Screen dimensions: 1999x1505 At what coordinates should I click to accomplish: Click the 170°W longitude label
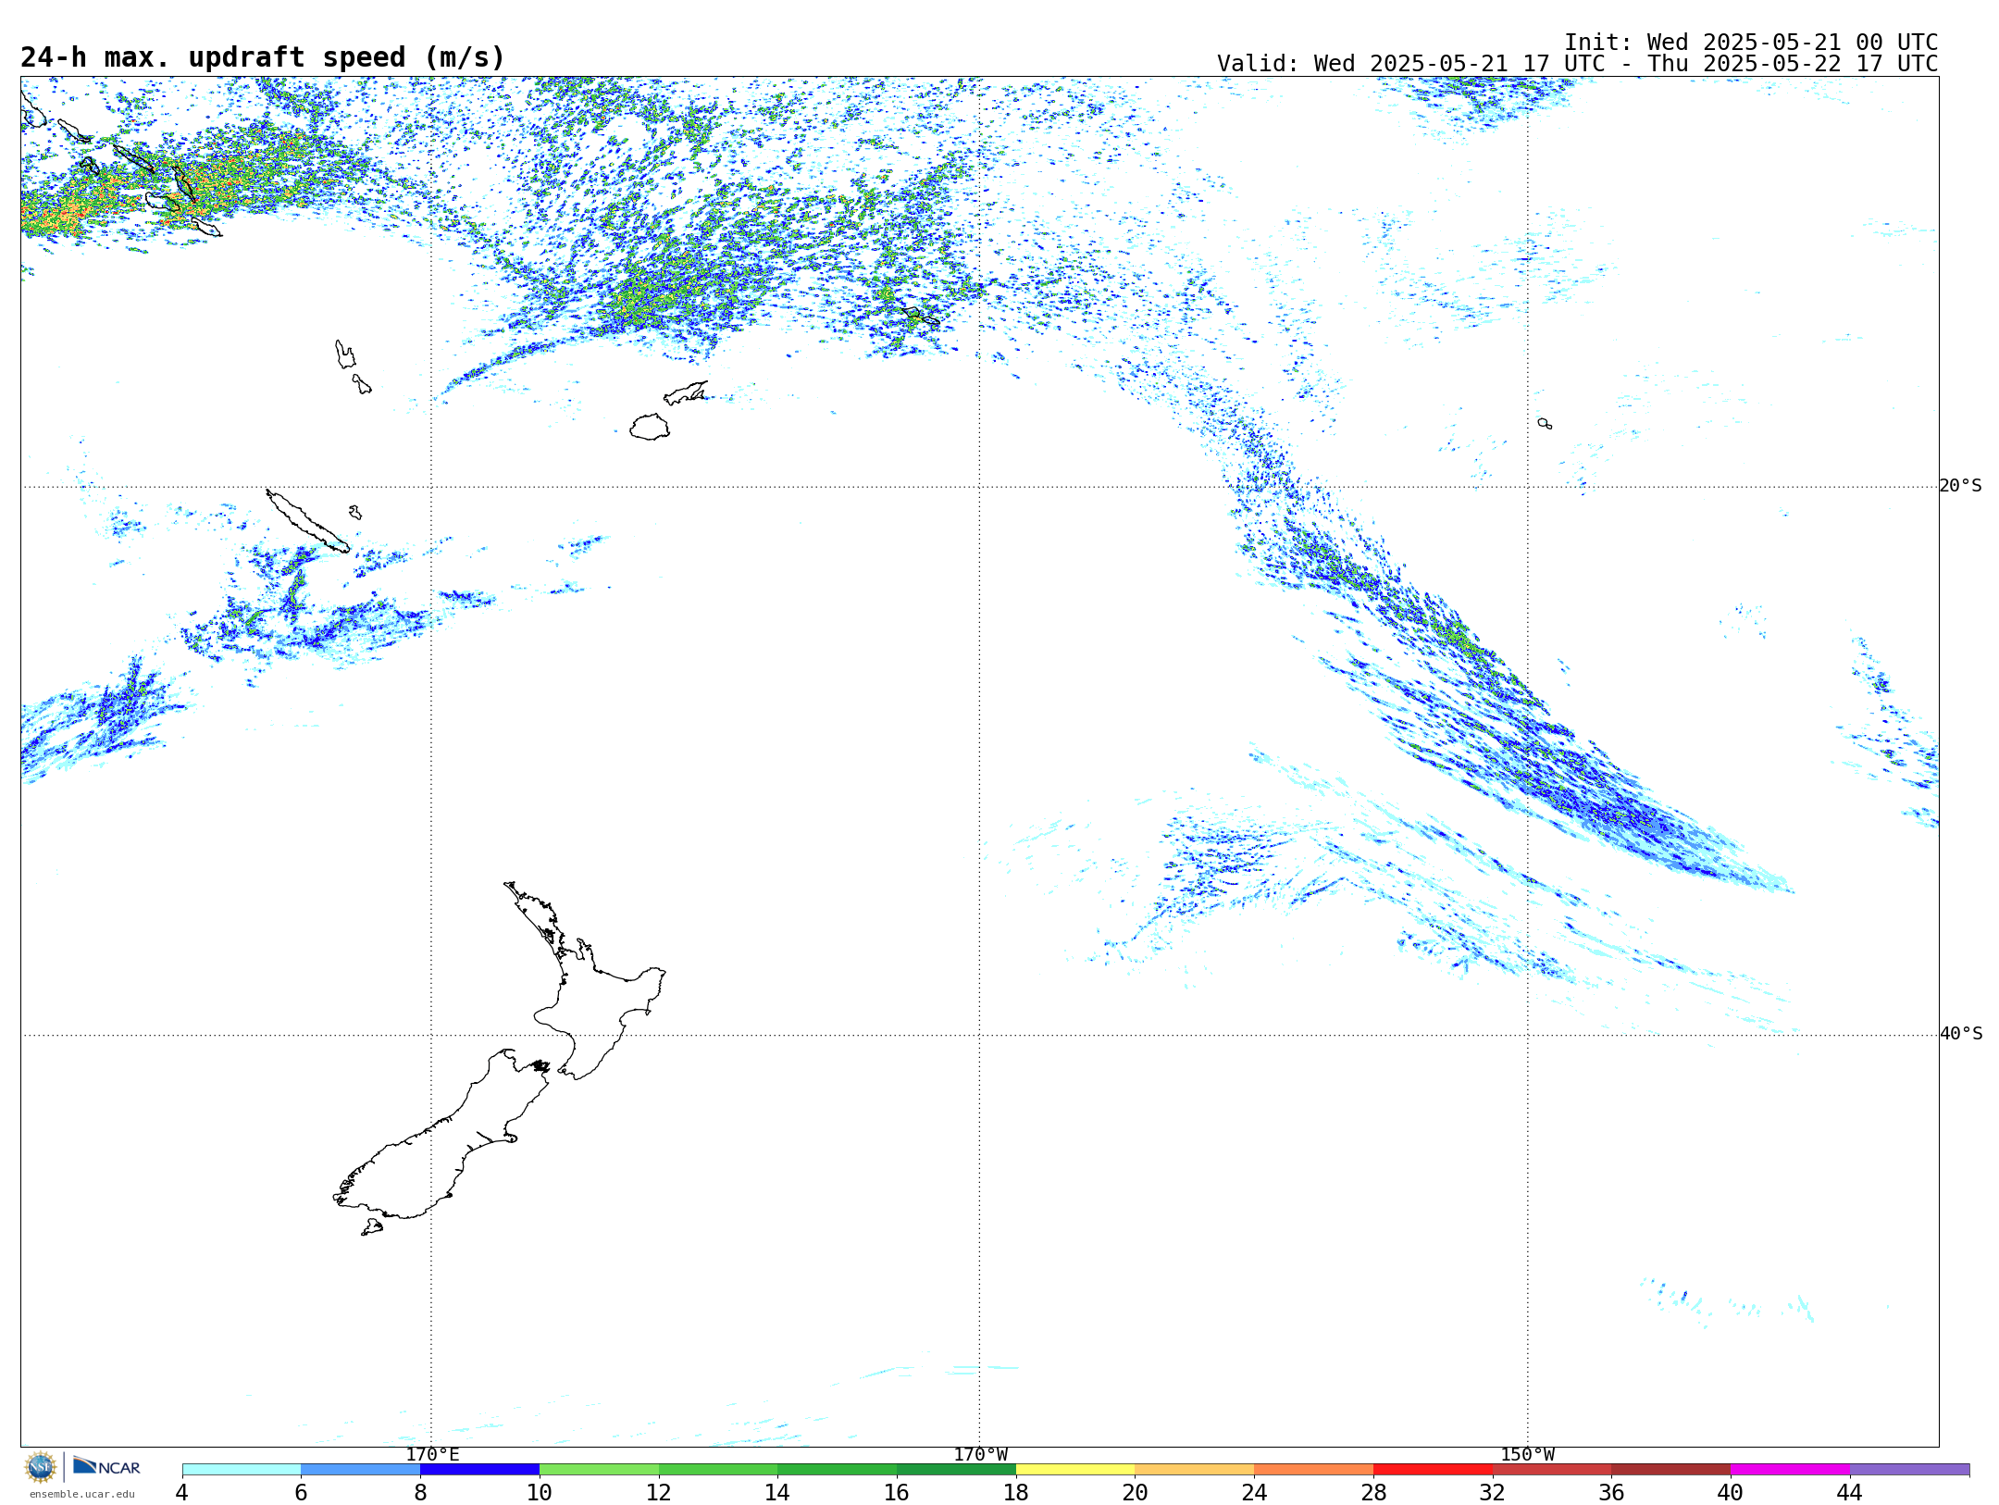tap(980, 1454)
